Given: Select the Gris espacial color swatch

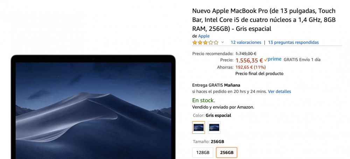Looking at the screenshot, I should 198,127.
